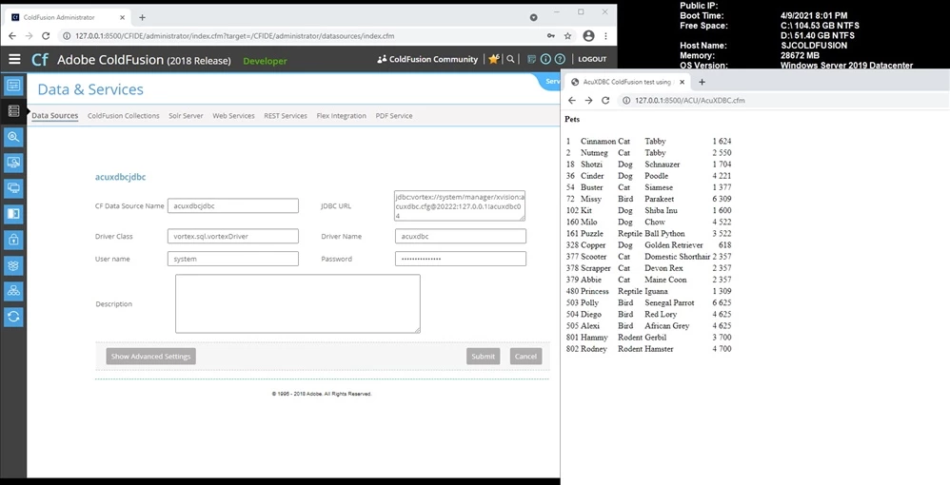The width and height of the screenshot is (950, 485).
Task: Open the Packaging boxes sidebar icon
Action: pyautogui.click(x=13, y=265)
